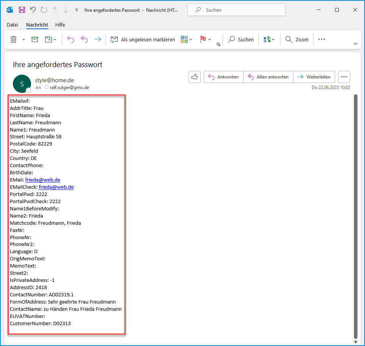Click Als ungelesen markieren
365x346 pixels.
tap(143, 39)
